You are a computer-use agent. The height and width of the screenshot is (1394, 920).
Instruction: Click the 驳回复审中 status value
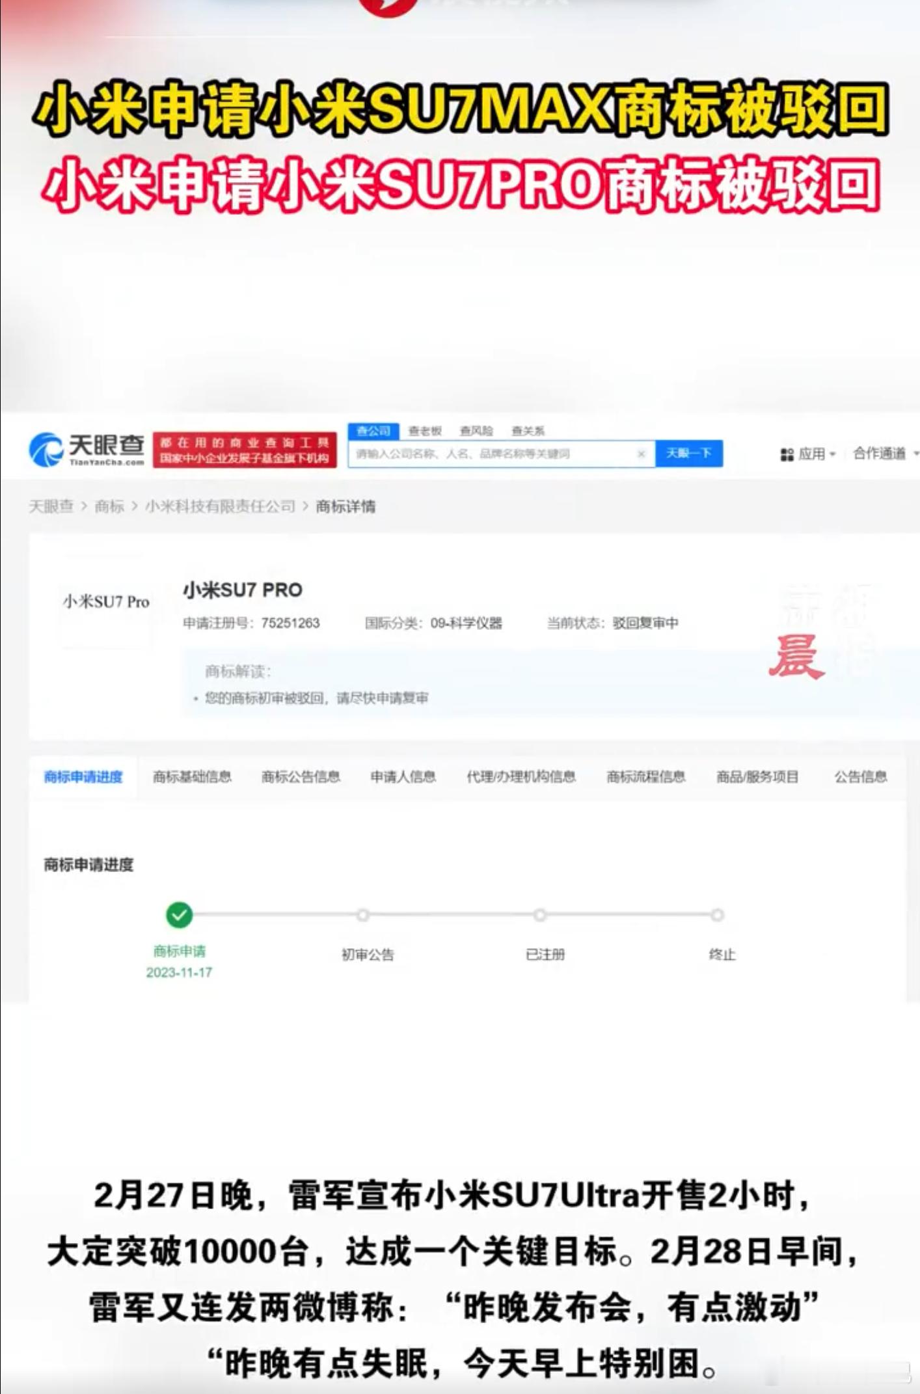pos(645,623)
